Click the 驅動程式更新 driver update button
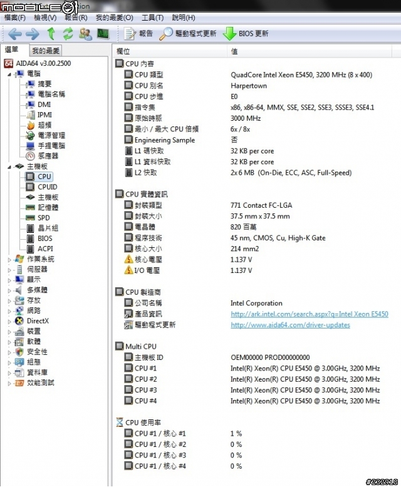The image size is (401, 487). [188, 34]
